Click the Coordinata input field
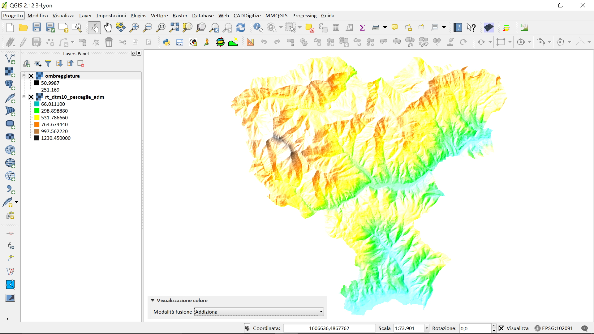This screenshot has height=334, width=594. 329,328
